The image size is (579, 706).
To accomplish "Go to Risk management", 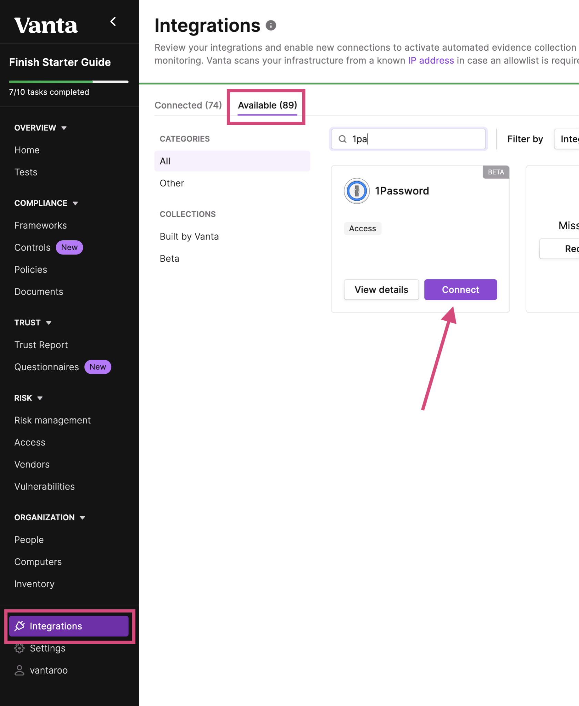I will (52, 420).
